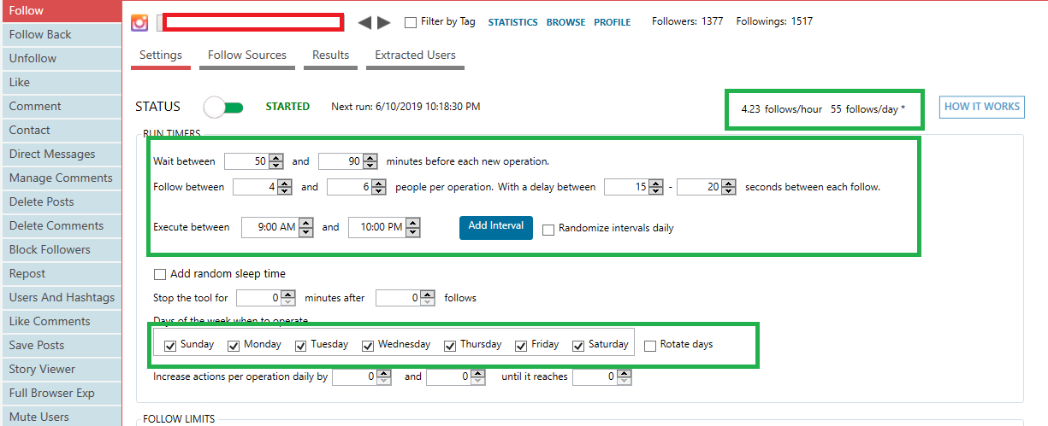Enable the Filter by Tag checkbox
The height and width of the screenshot is (426, 1048).
coord(411,22)
